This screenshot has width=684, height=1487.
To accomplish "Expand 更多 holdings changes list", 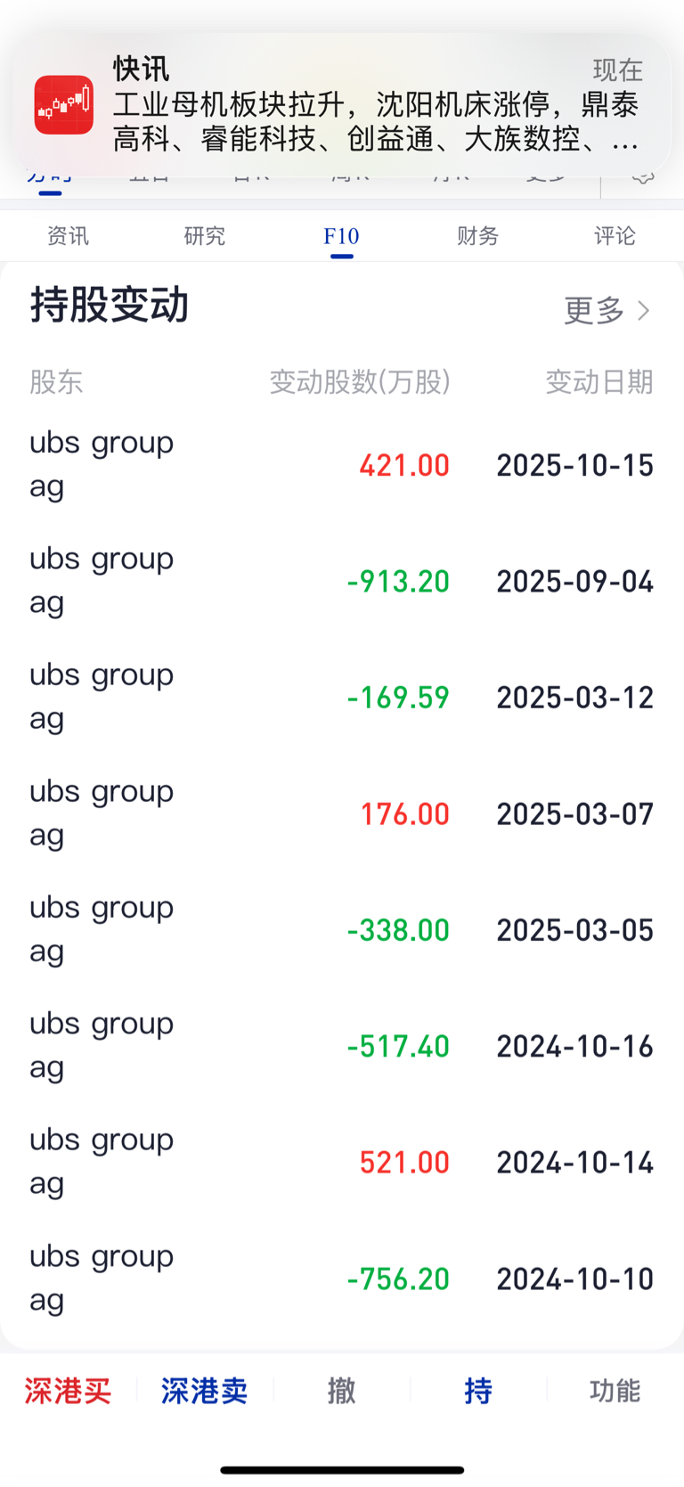I will tap(594, 310).
